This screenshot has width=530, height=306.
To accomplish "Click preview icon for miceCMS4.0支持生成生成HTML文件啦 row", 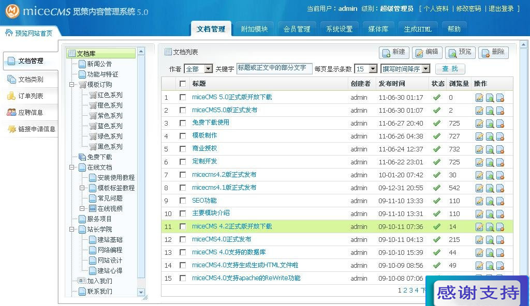I will click(x=490, y=266).
